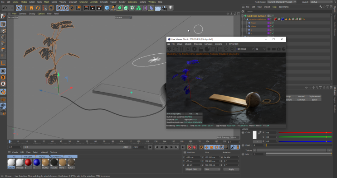
Task: Select the ETC material tab
Action: tap(70, 157)
